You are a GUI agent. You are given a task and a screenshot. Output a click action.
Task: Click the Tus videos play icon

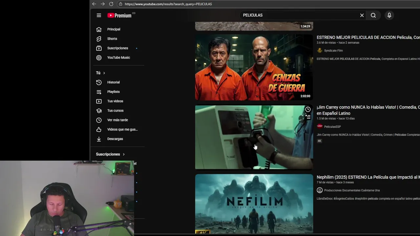click(x=99, y=101)
